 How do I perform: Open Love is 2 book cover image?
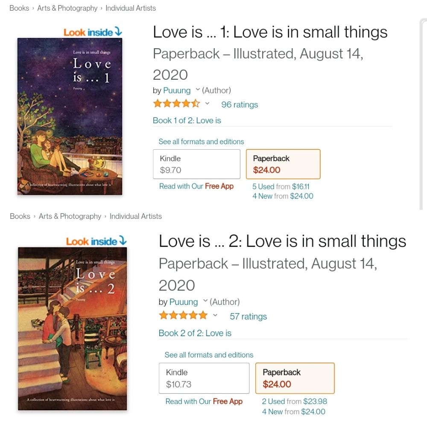click(x=73, y=328)
